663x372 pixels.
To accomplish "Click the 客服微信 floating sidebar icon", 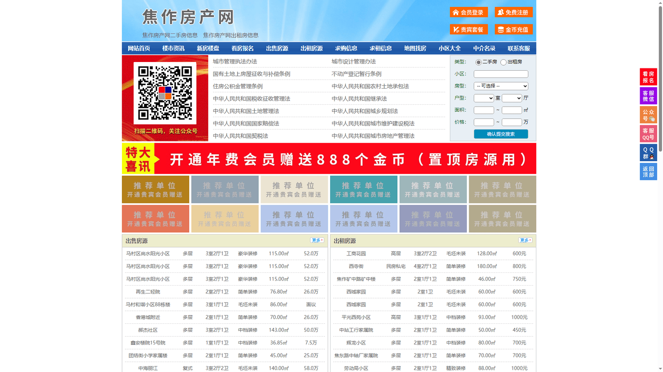I will [x=648, y=96].
